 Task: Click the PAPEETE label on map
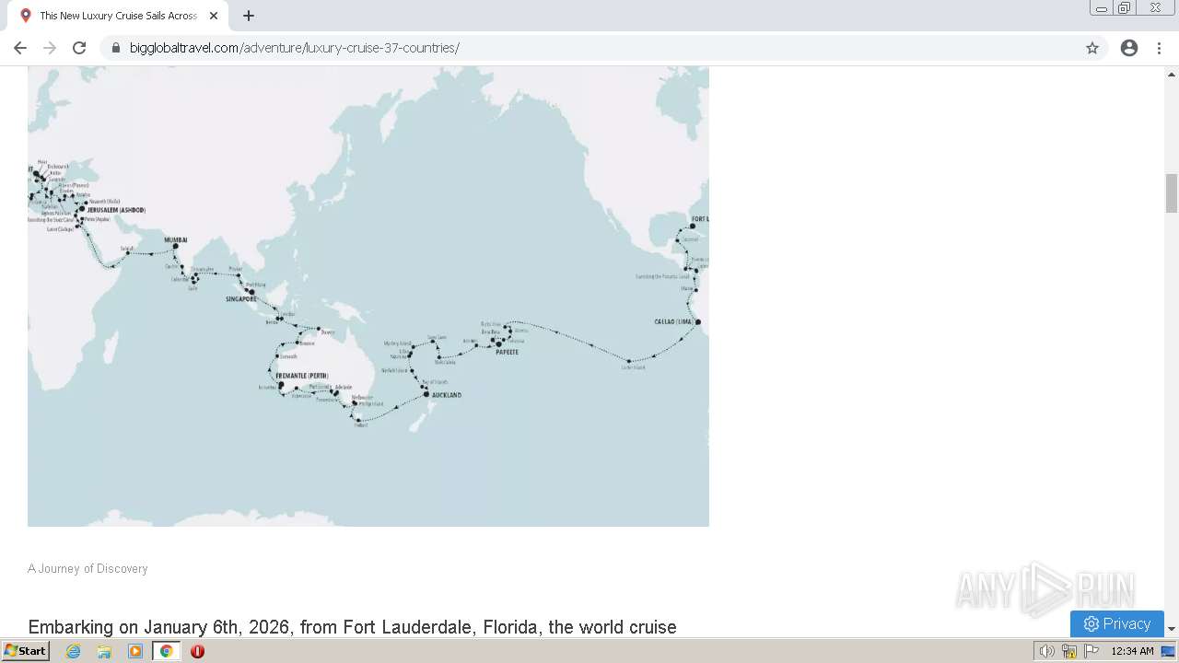click(507, 353)
